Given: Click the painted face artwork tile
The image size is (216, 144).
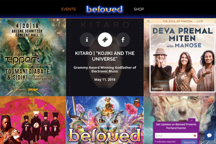Looking at the screenshot, I should (180, 107).
